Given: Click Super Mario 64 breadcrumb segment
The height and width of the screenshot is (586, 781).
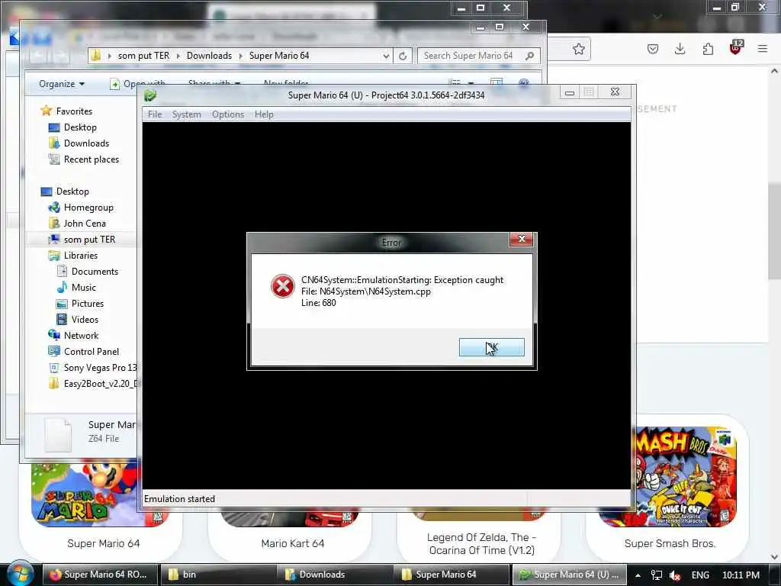Looking at the screenshot, I should (x=279, y=56).
